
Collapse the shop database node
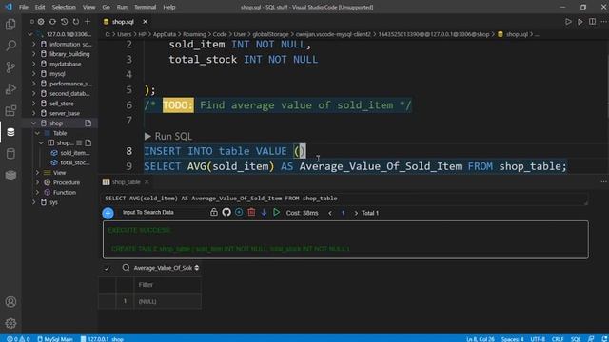coord(34,123)
